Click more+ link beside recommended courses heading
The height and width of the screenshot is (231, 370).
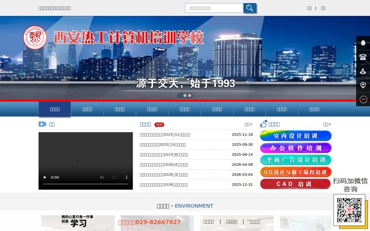[x=327, y=124]
